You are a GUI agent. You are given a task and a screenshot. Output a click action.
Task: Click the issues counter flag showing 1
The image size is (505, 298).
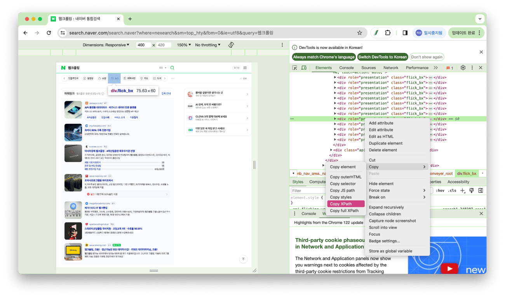pyautogui.click(x=450, y=68)
